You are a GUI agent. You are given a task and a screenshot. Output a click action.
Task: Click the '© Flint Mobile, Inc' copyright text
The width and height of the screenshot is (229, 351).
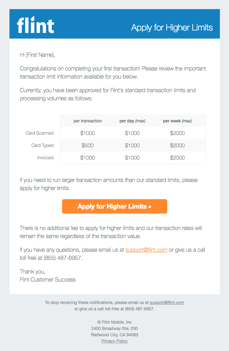tap(114, 322)
